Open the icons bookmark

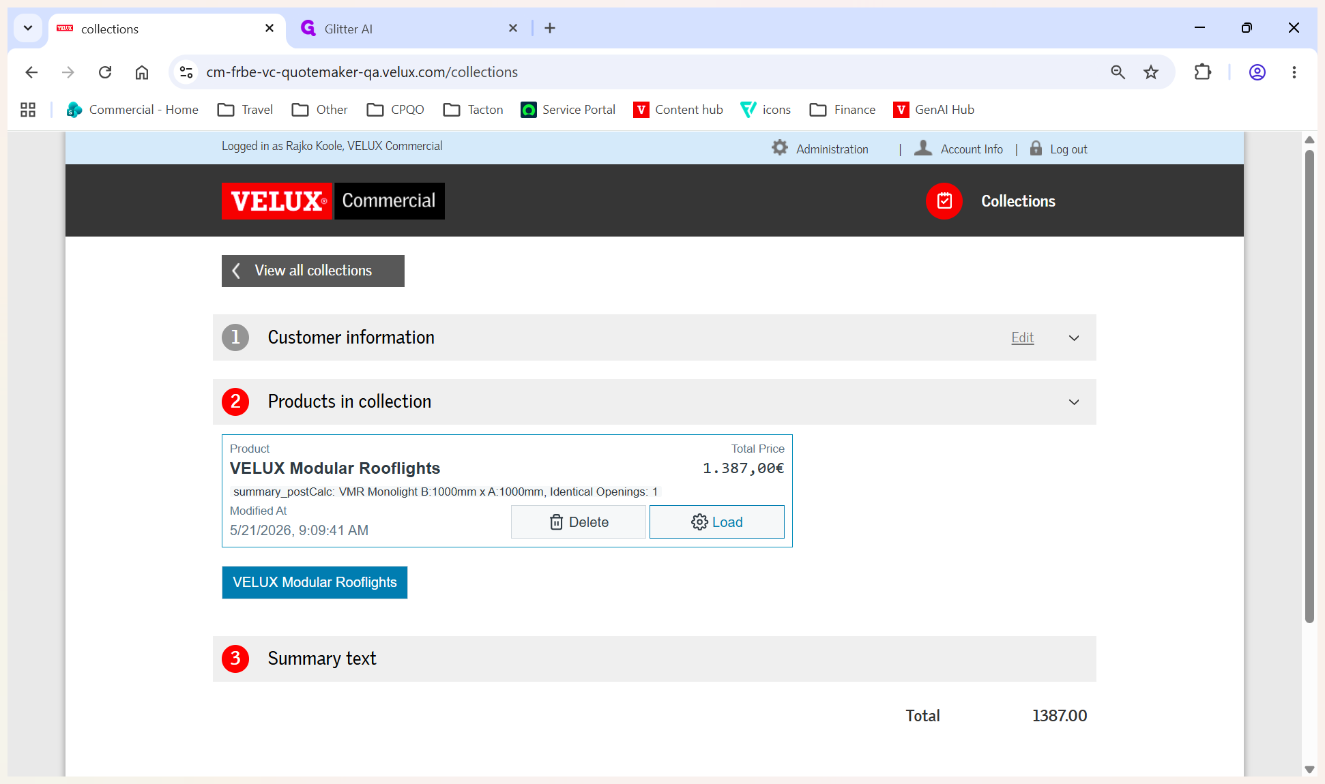point(766,110)
